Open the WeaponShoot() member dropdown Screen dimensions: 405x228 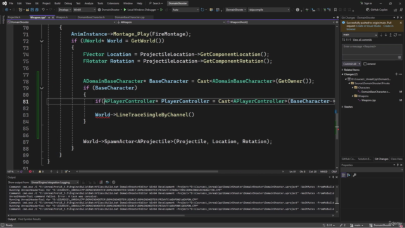click(x=281, y=22)
